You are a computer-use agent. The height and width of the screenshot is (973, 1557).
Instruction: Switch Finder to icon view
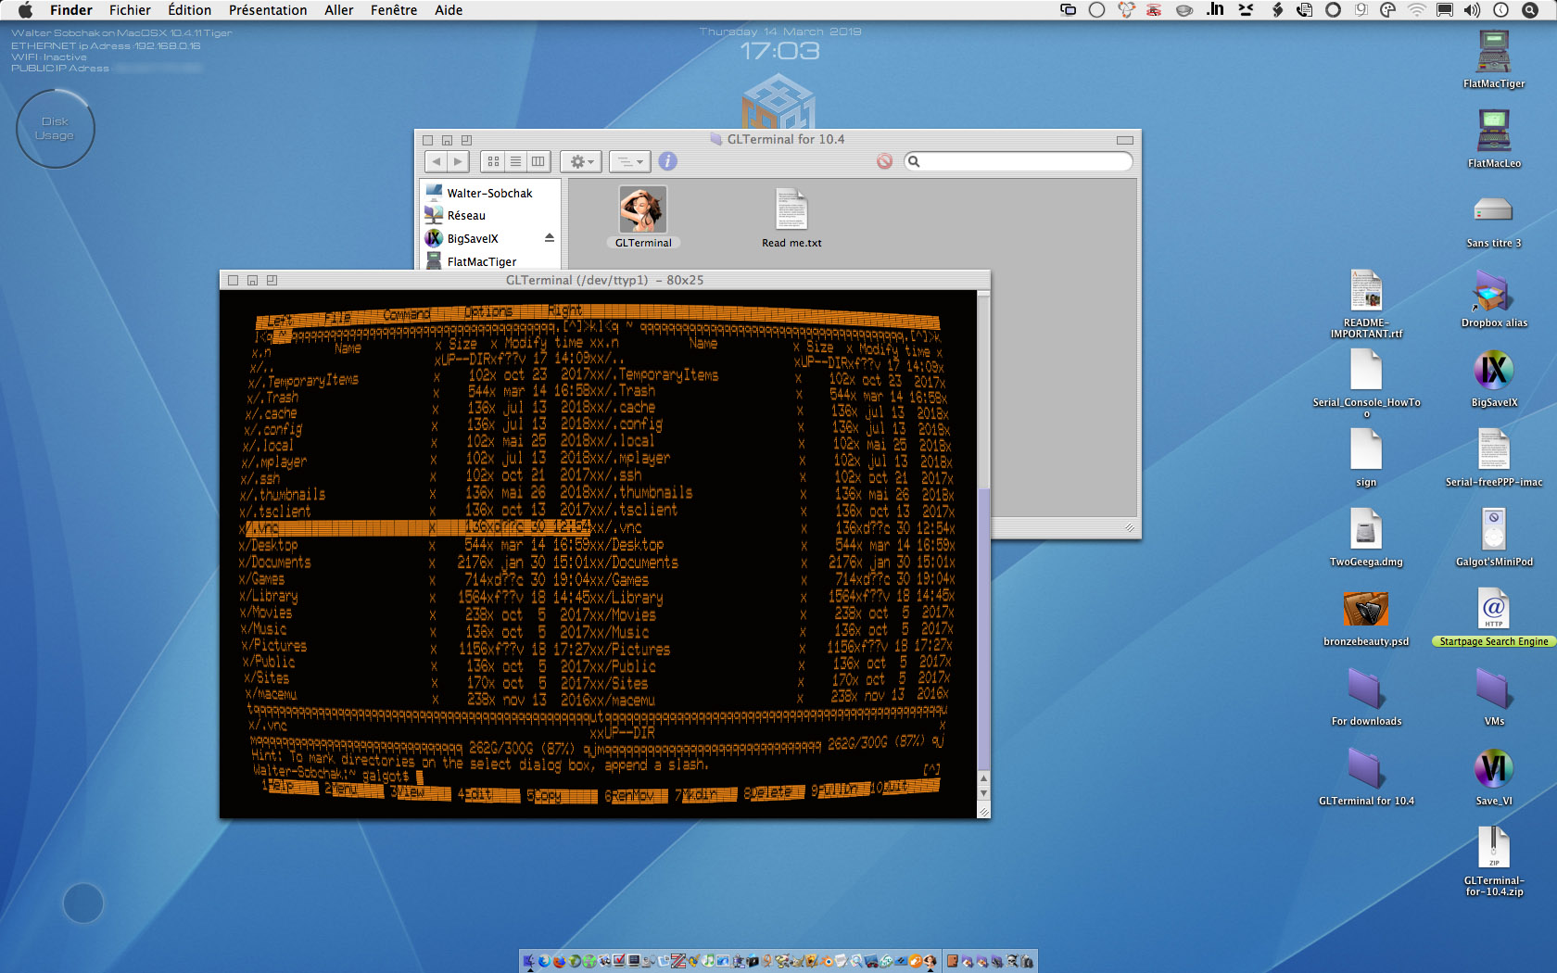point(493,161)
